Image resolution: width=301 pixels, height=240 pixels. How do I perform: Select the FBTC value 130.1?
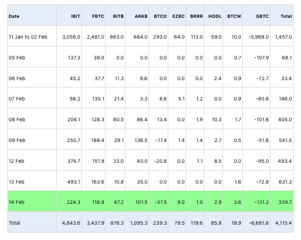point(98,99)
